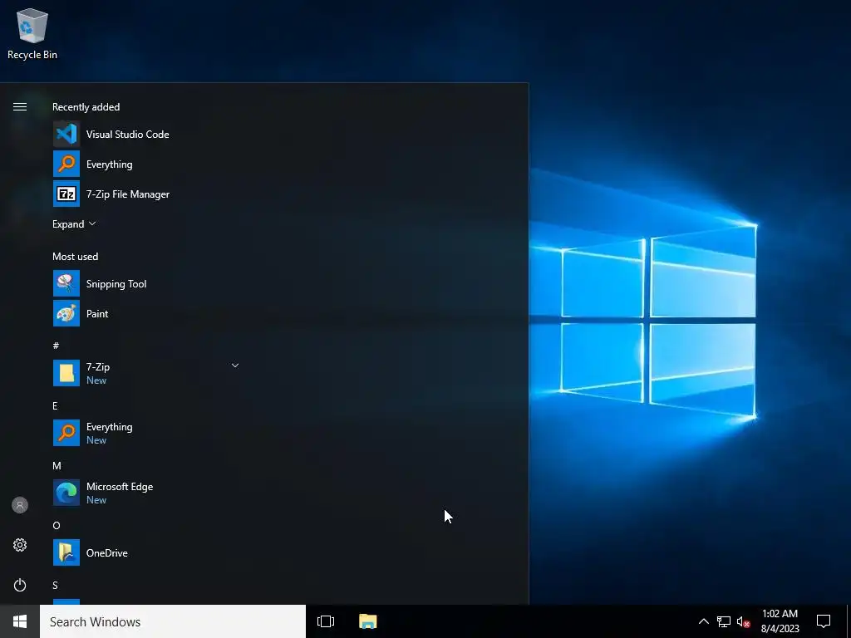Click the 'E' letter group header

click(x=55, y=405)
